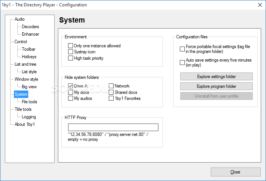Screen dimensions: 266x181
Task: Select Title tools in the tree
Action: click(23, 109)
